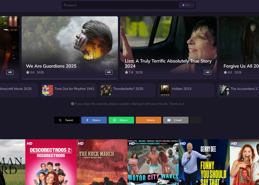Click Time Out for Rhythm poster thumbnail

48,90
